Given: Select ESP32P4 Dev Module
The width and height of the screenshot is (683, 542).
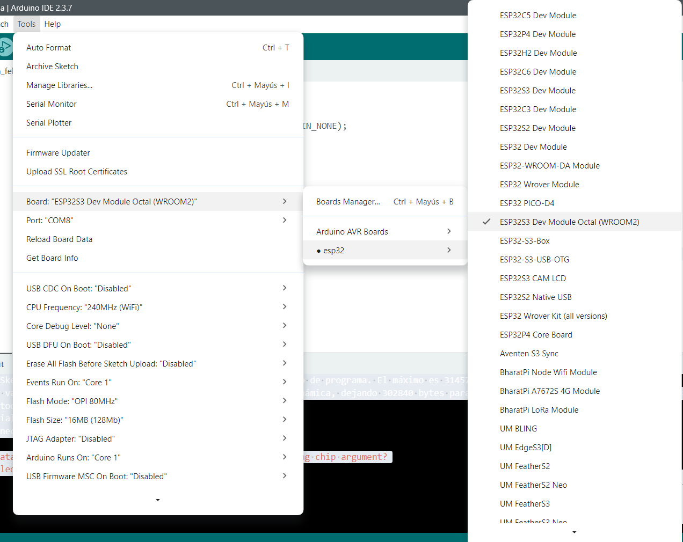Looking at the screenshot, I should [x=575, y=34].
